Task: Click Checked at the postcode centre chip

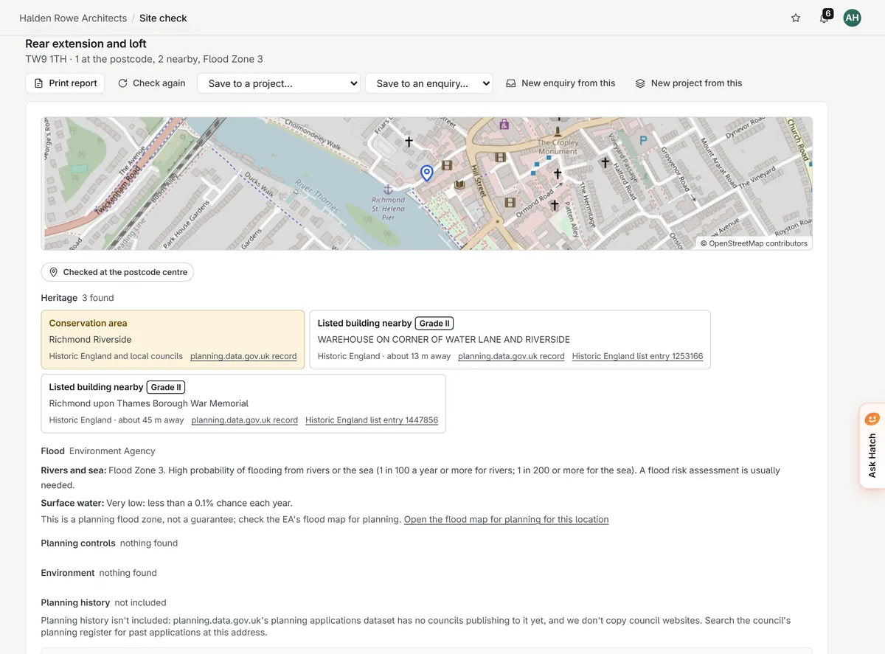Action: pos(117,272)
